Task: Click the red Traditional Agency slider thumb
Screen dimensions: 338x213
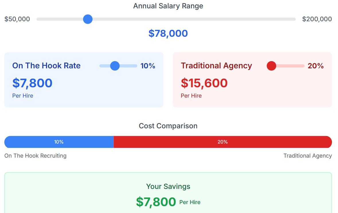Action: pos(271,66)
